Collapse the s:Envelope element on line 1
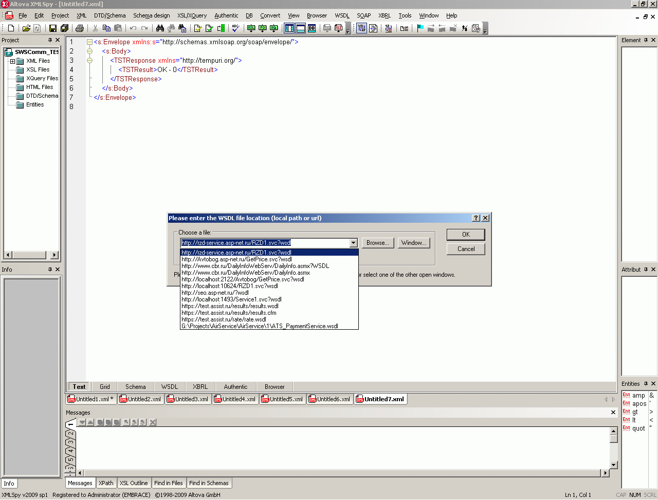This screenshot has height=500, width=658. click(89, 42)
